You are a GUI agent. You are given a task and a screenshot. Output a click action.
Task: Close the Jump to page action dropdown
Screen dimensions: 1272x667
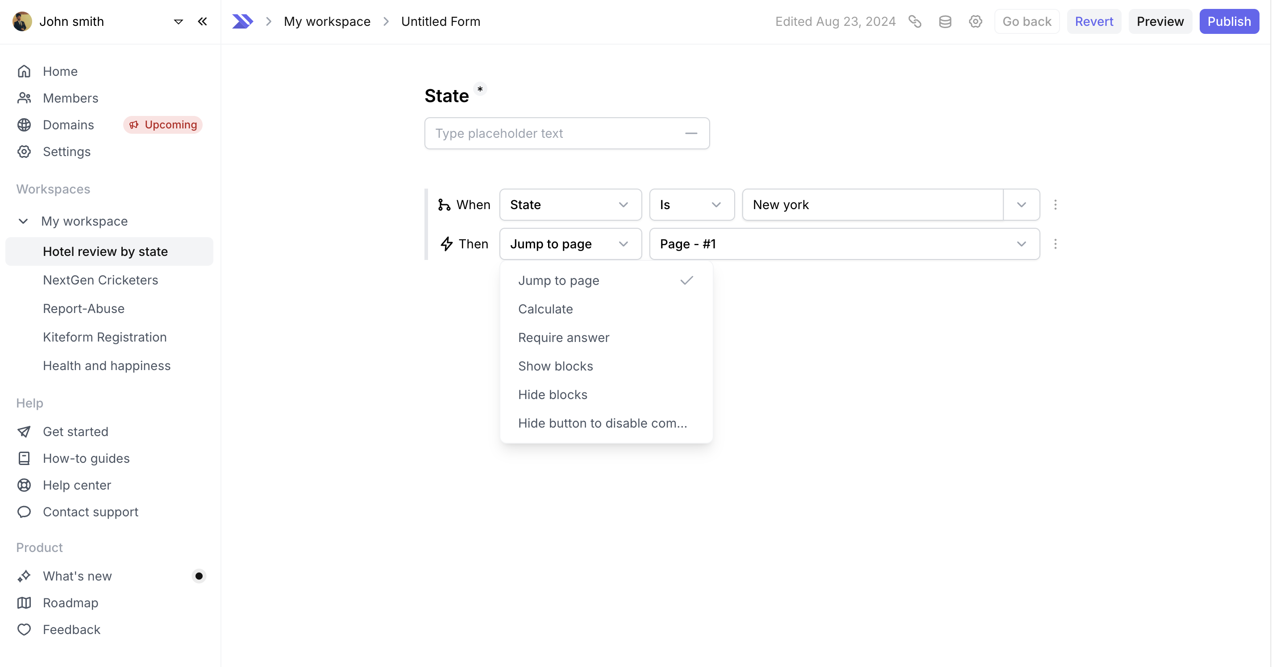click(x=570, y=244)
